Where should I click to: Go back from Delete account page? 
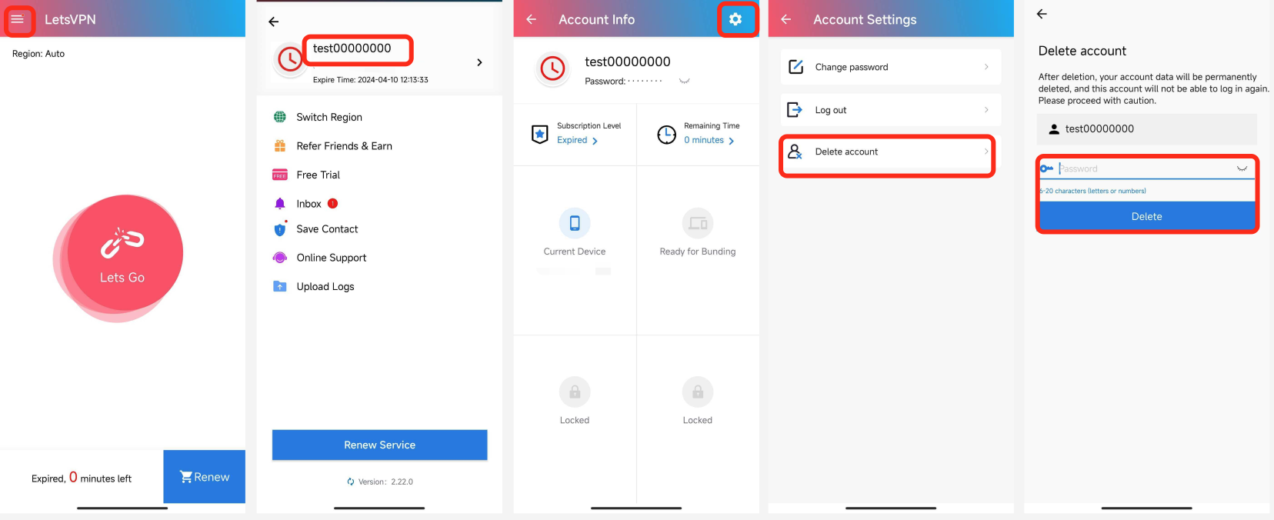[1042, 14]
